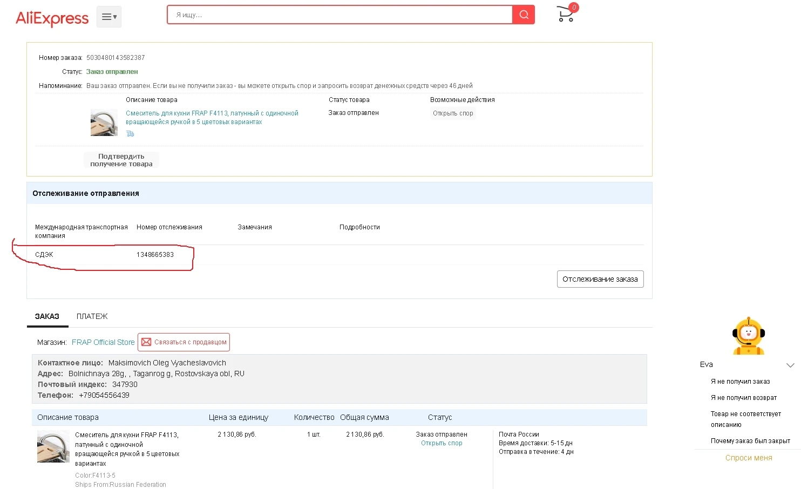The height and width of the screenshot is (489, 801).
Task: Open faucet thumbnail in item details table
Action: pyautogui.click(x=53, y=446)
